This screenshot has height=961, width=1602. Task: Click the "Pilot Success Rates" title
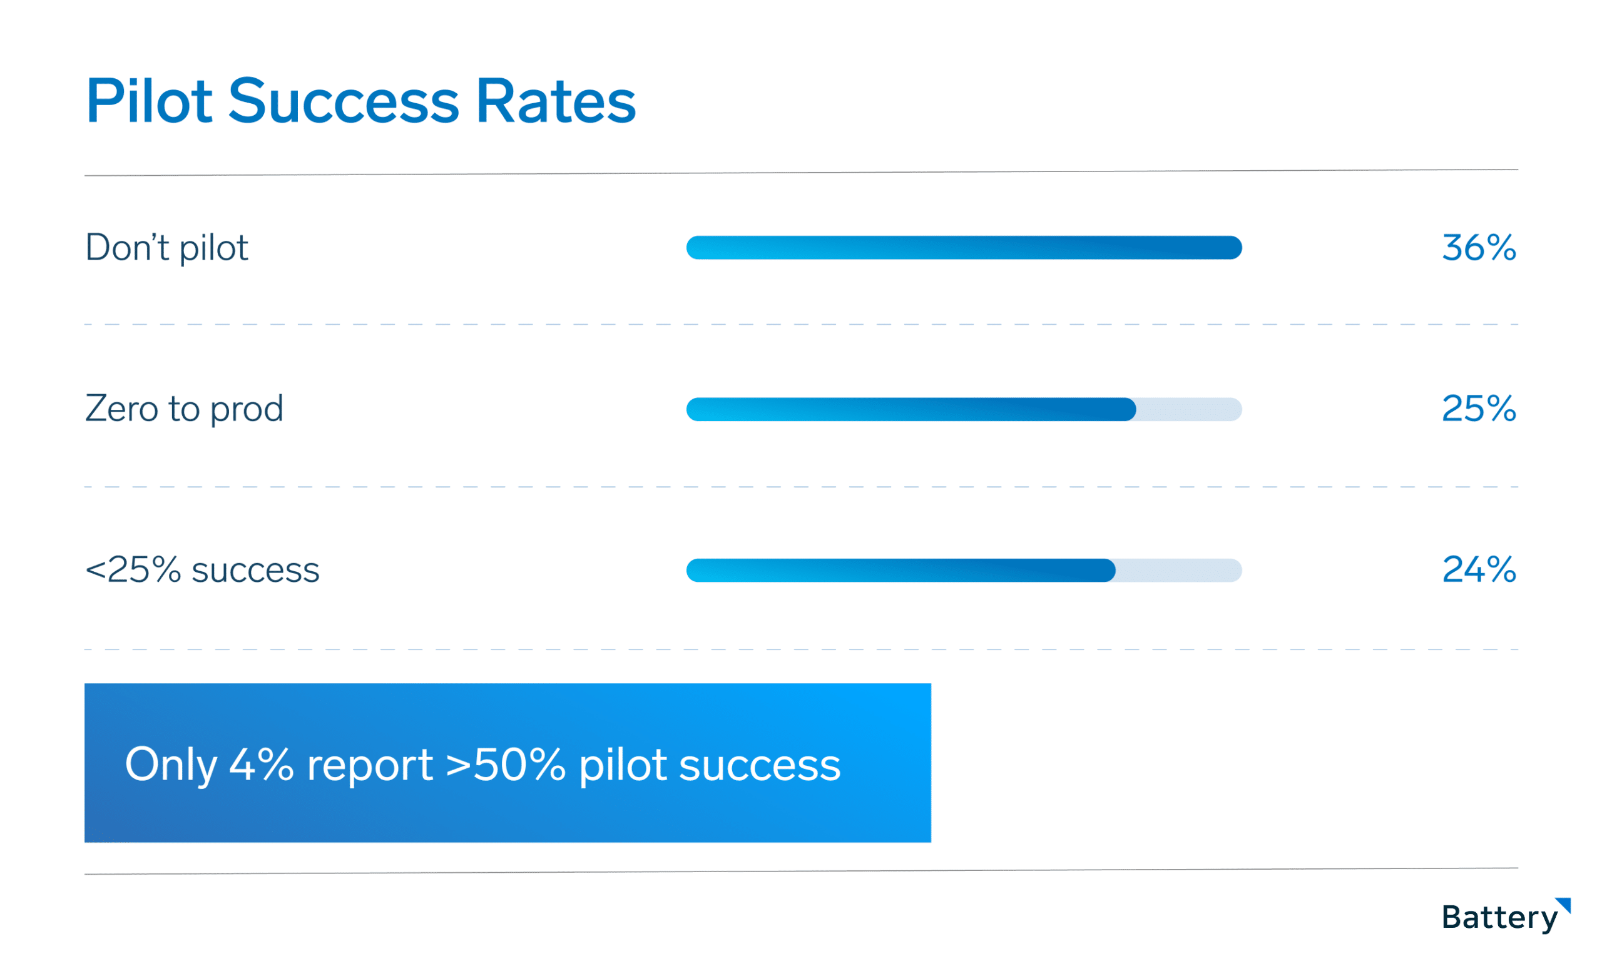(360, 101)
